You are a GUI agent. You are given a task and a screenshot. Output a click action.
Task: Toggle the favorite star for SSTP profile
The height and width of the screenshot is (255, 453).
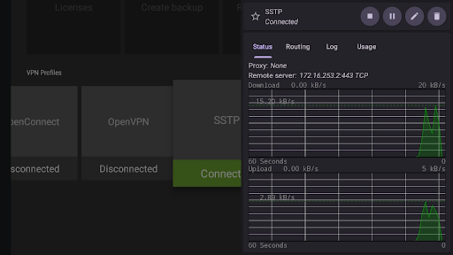point(255,17)
